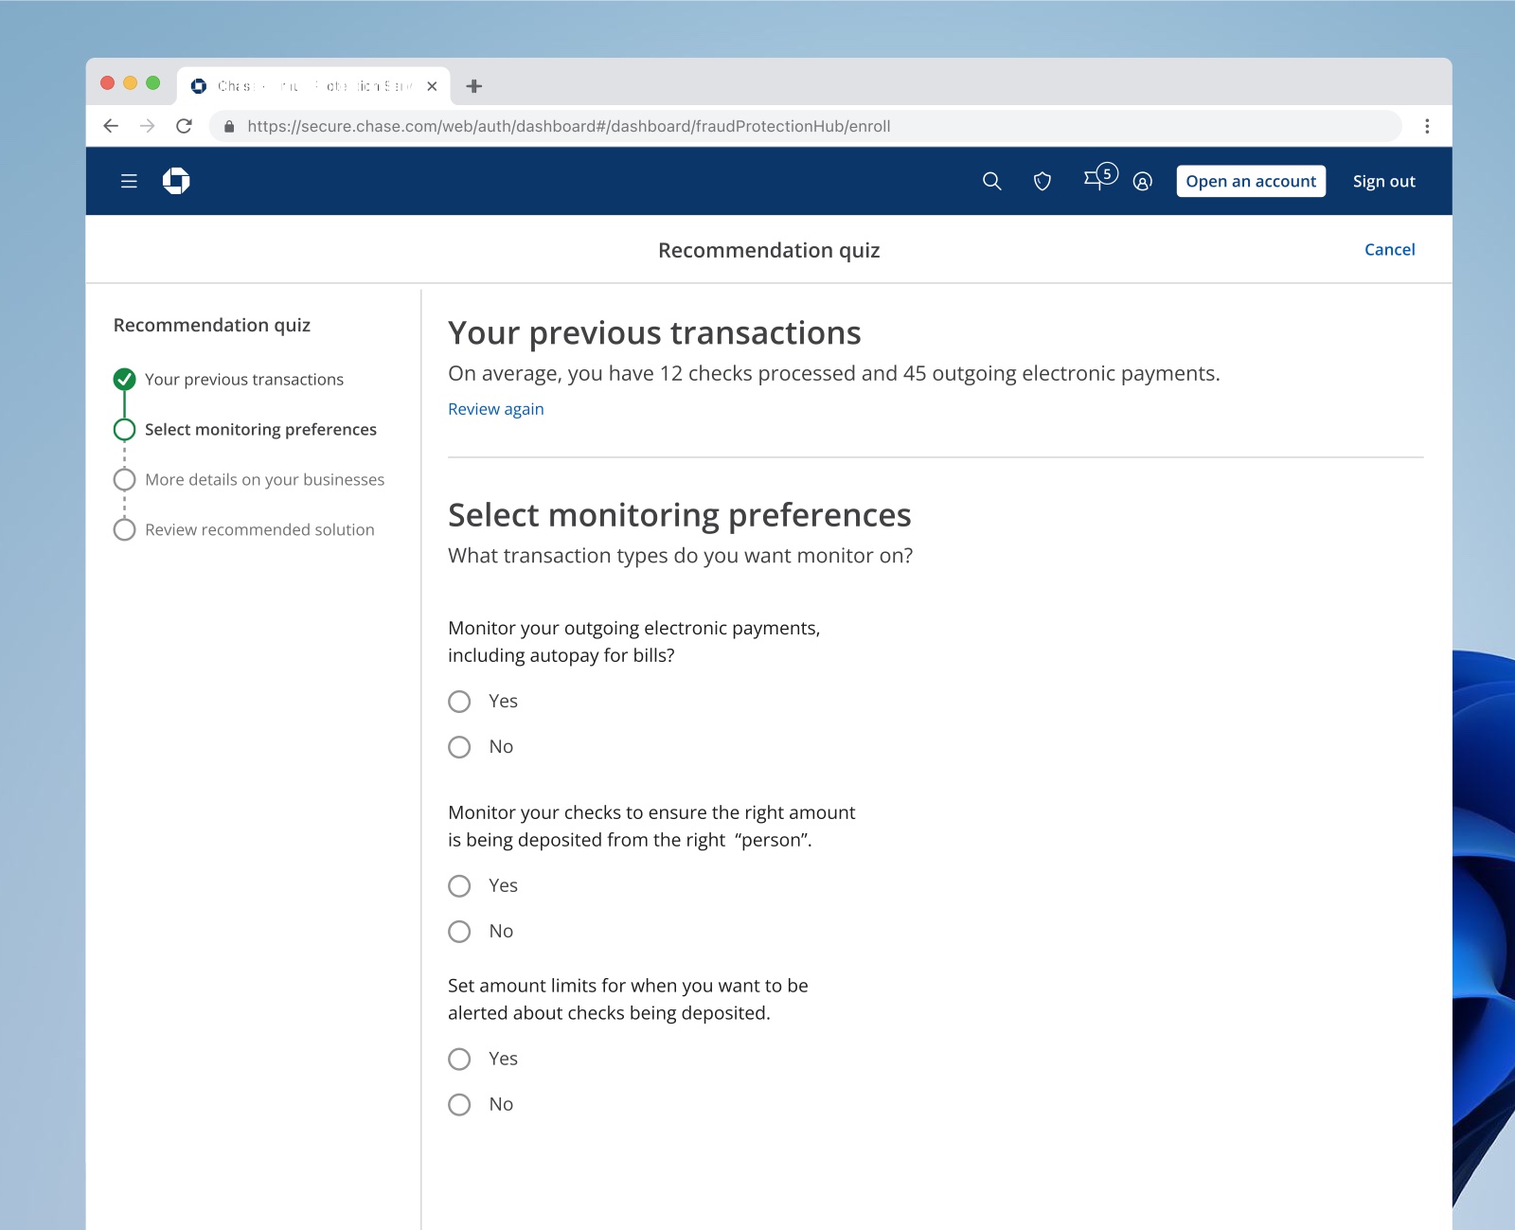The height and width of the screenshot is (1230, 1515).
Task: Click the macOS green maximize button
Action: tap(153, 83)
